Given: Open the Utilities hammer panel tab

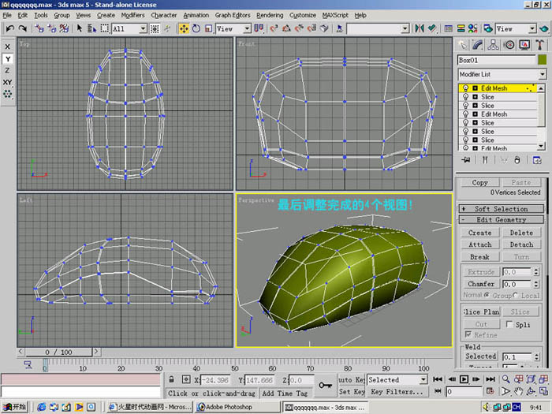Looking at the screenshot, I should pos(539,45).
